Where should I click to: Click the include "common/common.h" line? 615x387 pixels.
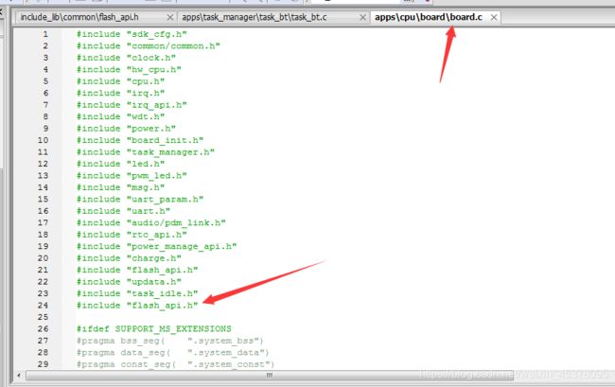click(x=149, y=45)
